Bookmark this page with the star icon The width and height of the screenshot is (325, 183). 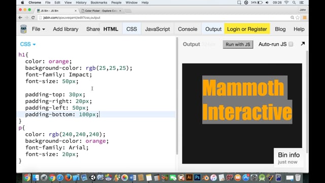pyautogui.click(x=298, y=18)
